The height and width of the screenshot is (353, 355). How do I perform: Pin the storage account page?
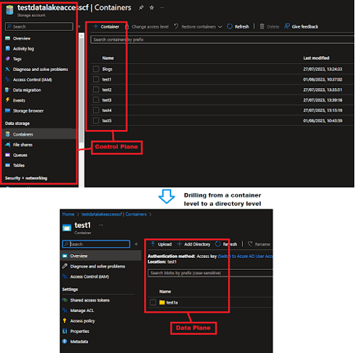(141, 8)
